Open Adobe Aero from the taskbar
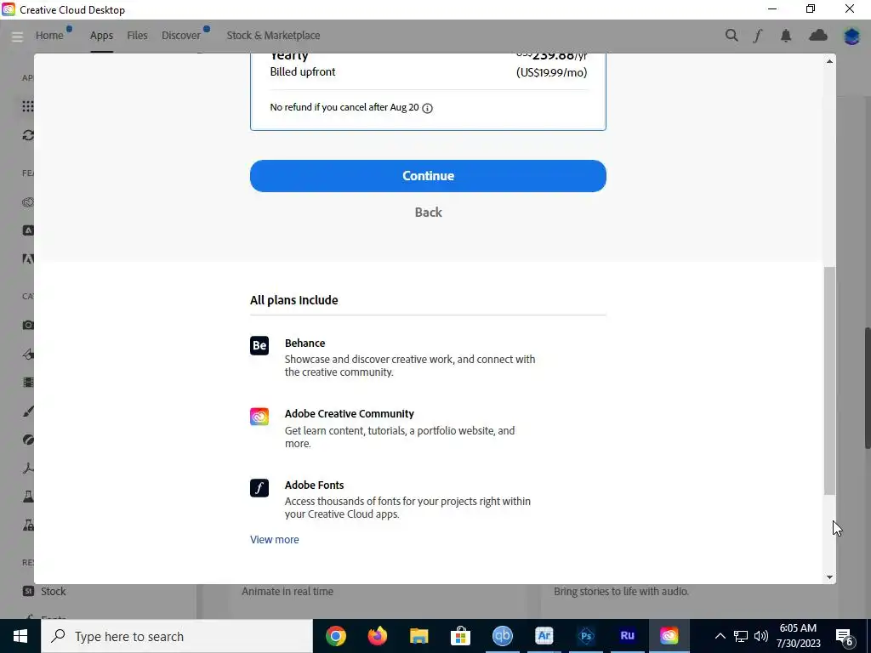This screenshot has width=871, height=653. pyautogui.click(x=544, y=636)
